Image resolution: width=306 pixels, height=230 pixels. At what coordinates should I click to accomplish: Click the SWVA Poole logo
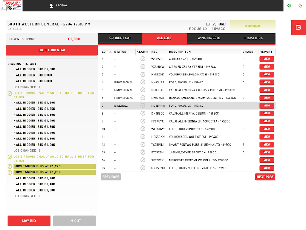click(x=11, y=5)
